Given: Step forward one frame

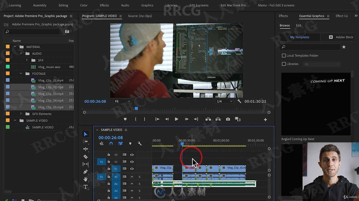Looking at the screenshot, I should coord(187,119).
